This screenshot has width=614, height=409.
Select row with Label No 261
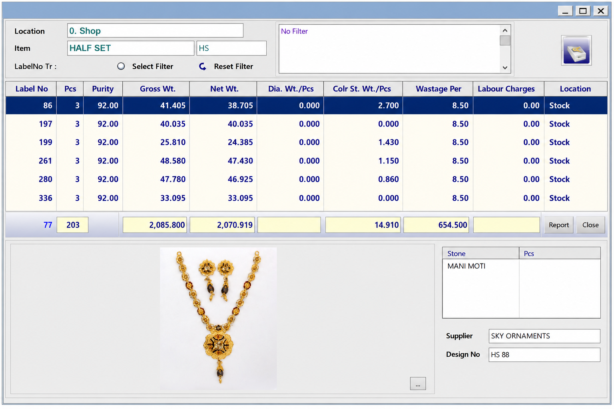[x=306, y=161]
